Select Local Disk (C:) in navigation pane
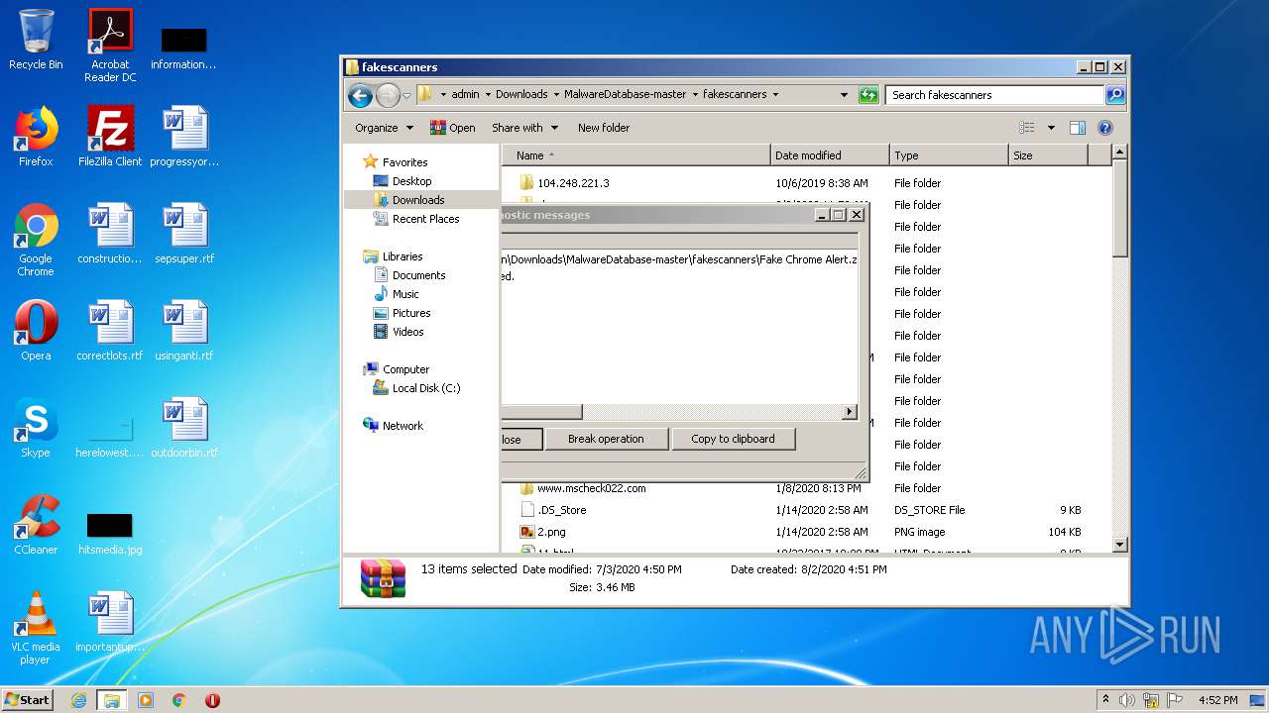The image size is (1269, 713). pos(426,388)
